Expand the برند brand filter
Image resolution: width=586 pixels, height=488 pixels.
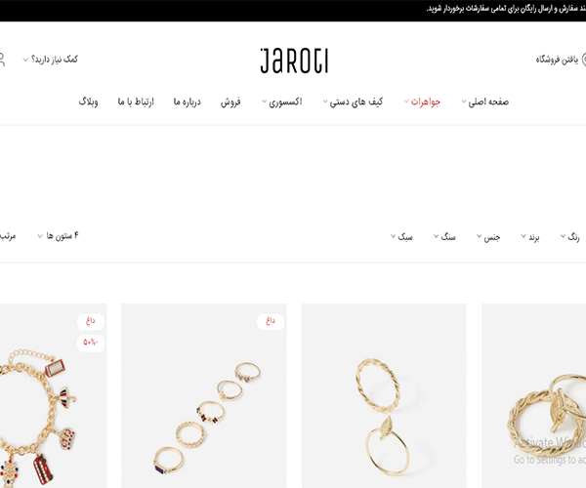pyautogui.click(x=530, y=237)
